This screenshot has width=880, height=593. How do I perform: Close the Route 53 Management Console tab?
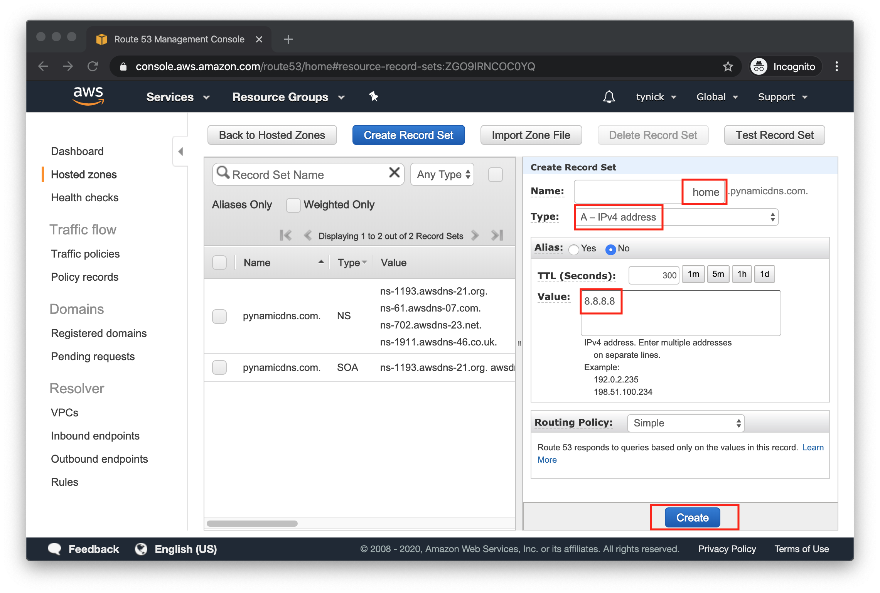pos(259,39)
